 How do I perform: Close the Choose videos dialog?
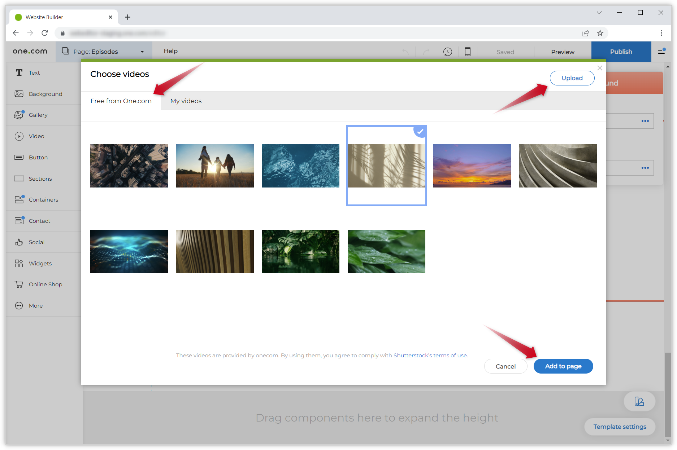(x=600, y=68)
